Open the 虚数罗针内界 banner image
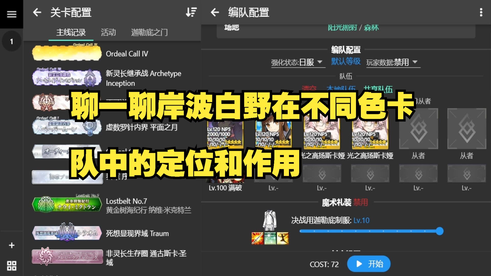Screen dimensions: 491x276 click(x=67, y=126)
